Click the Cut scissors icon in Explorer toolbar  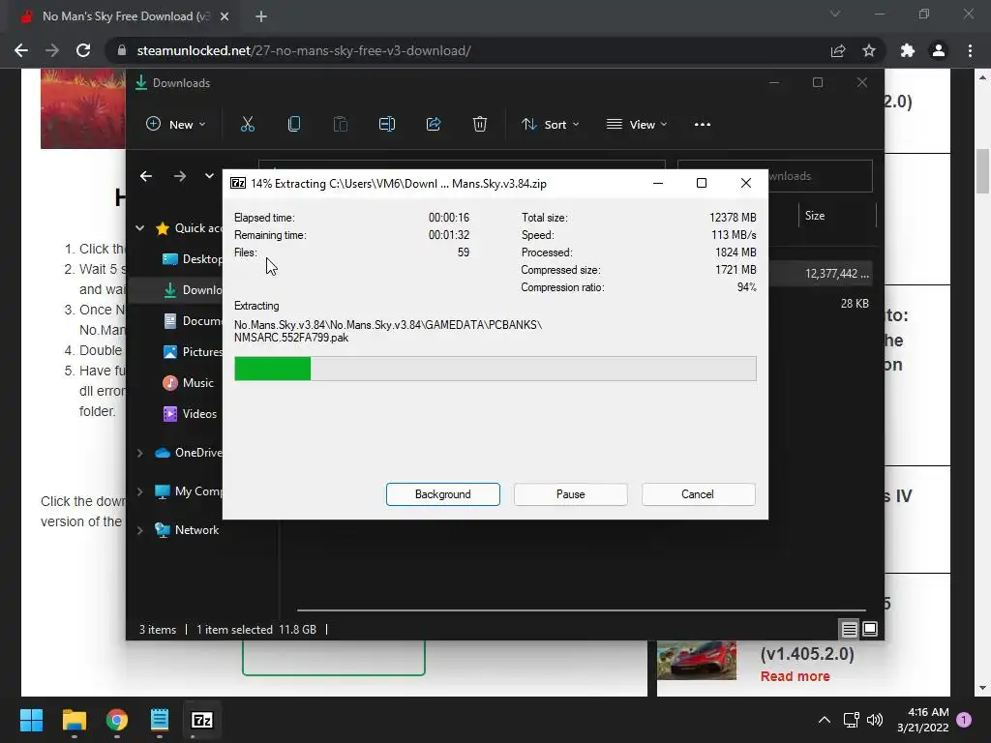(x=247, y=125)
